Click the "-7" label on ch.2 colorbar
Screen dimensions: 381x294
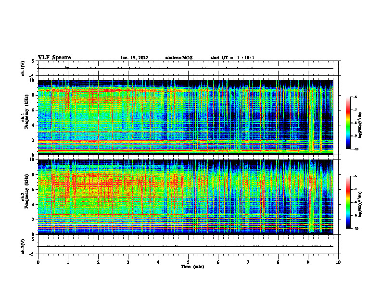point(356,189)
